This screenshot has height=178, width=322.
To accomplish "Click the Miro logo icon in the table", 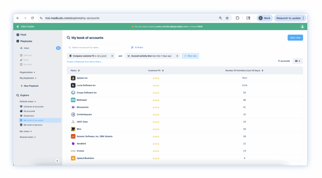I will [x=73, y=129].
